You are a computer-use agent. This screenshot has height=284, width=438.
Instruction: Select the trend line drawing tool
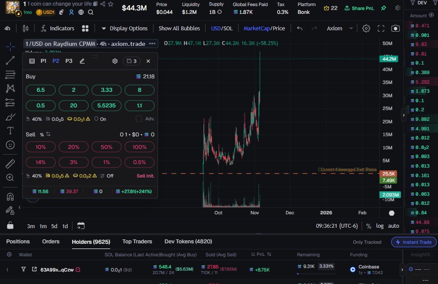point(10,61)
